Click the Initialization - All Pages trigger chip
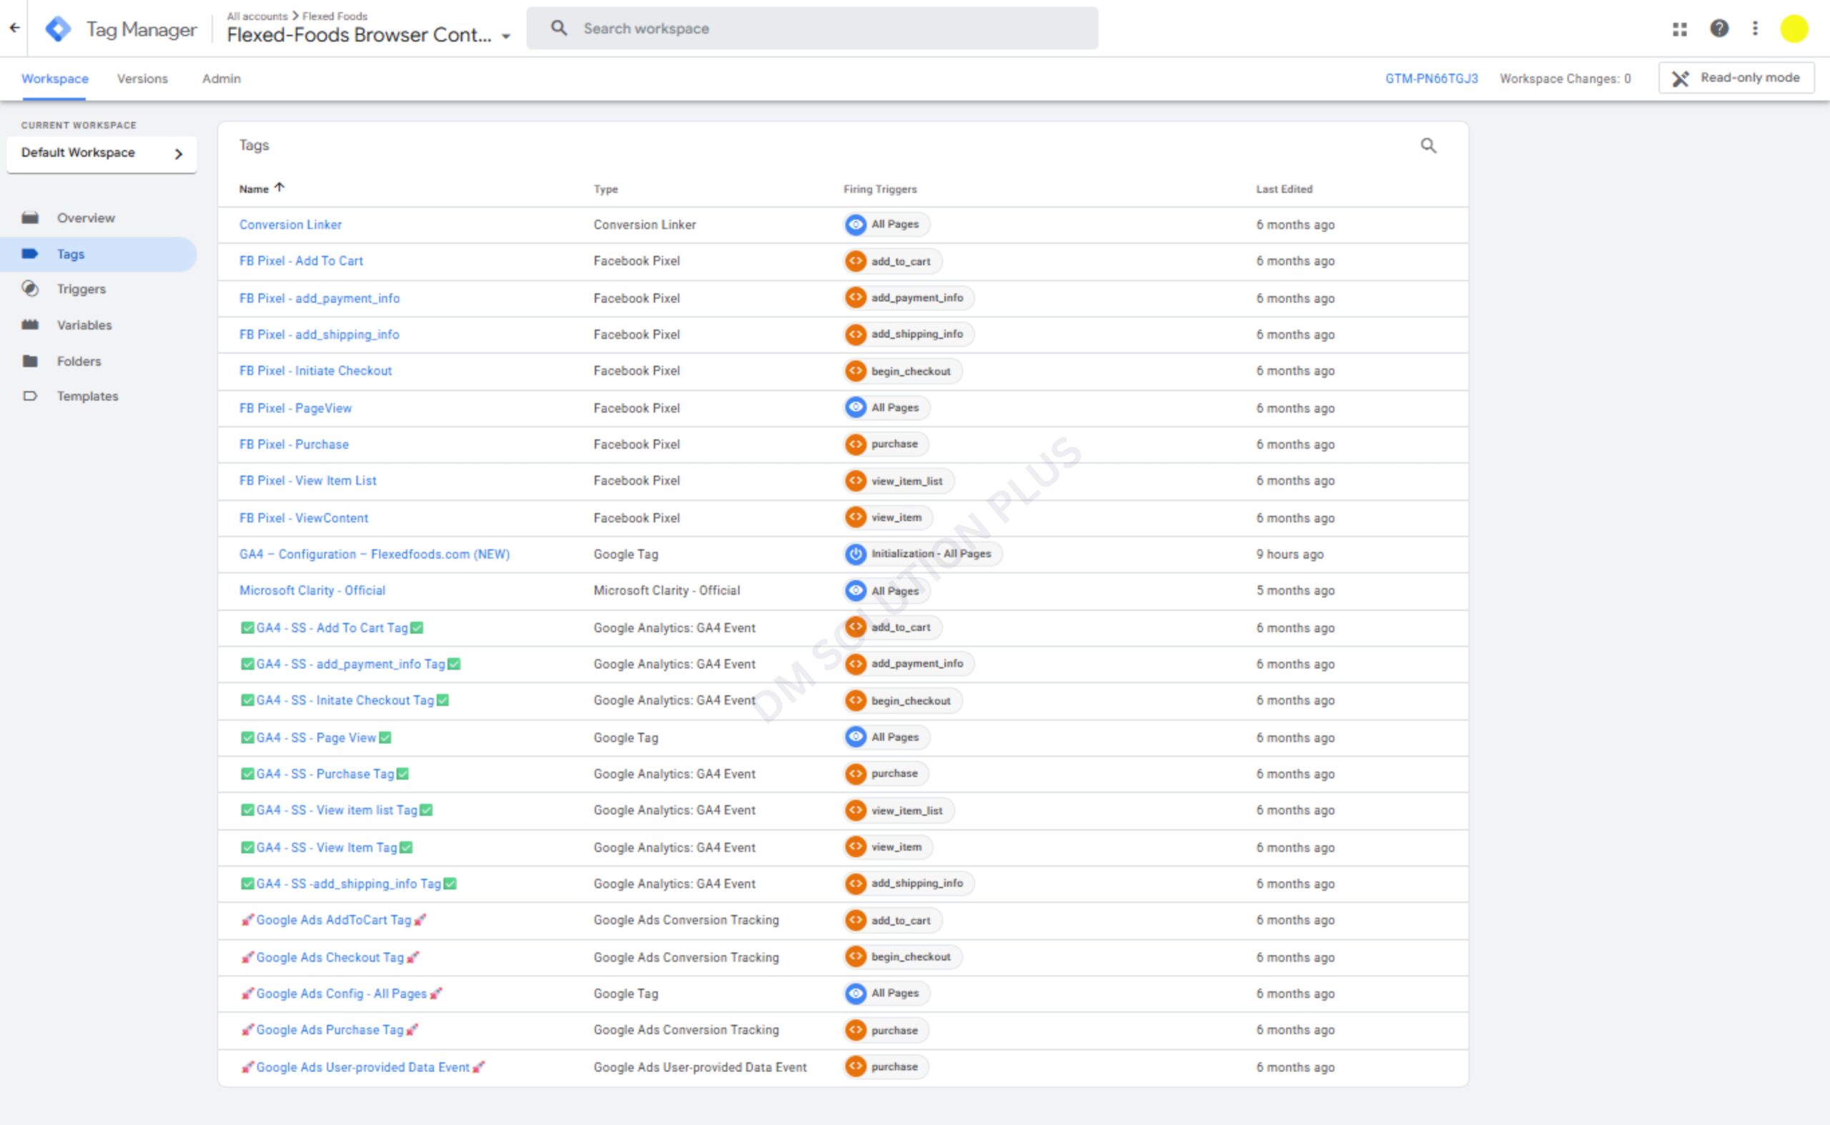The image size is (1830, 1125). 922,554
